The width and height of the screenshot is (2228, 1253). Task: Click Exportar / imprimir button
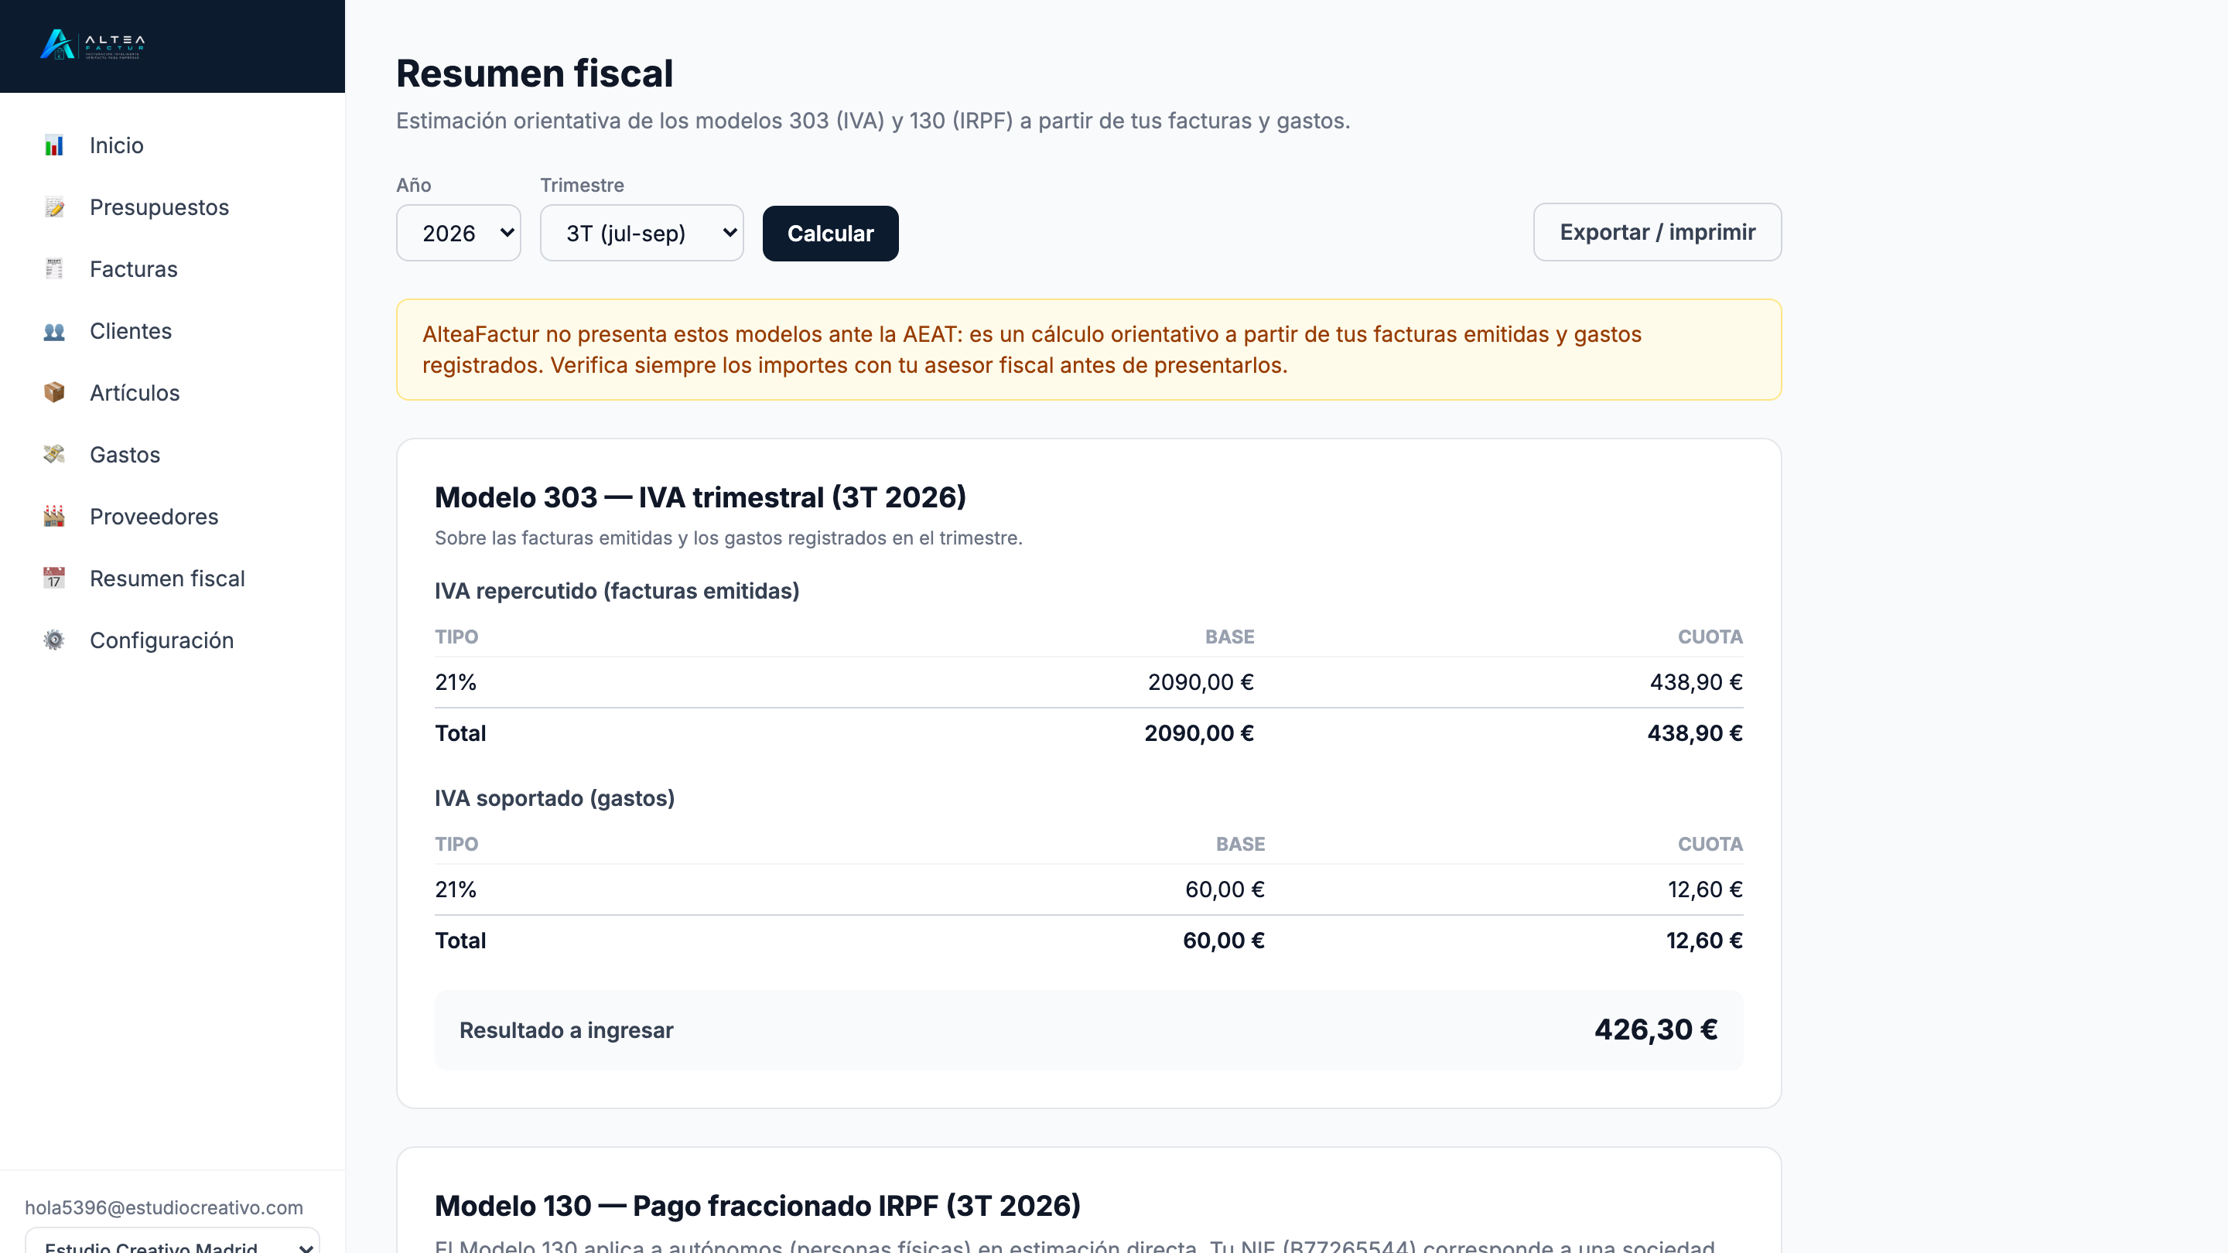coord(1657,232)
